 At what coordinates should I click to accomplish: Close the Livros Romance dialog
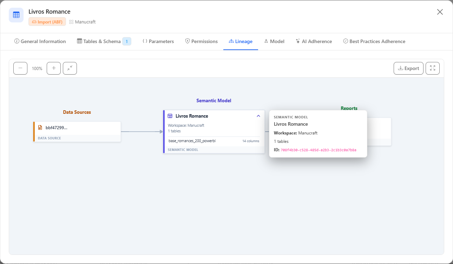440,12
